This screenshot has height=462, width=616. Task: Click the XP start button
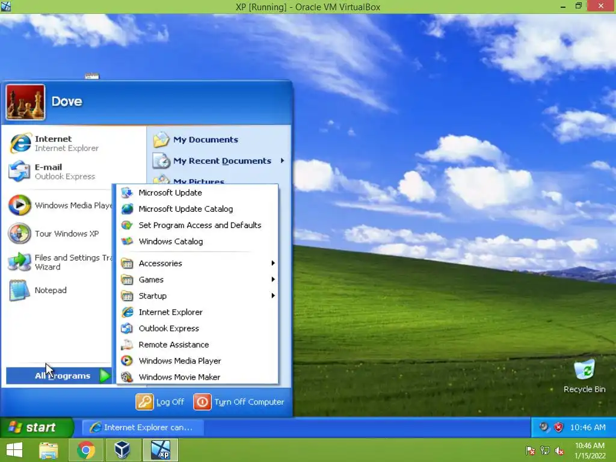point(37,428)
